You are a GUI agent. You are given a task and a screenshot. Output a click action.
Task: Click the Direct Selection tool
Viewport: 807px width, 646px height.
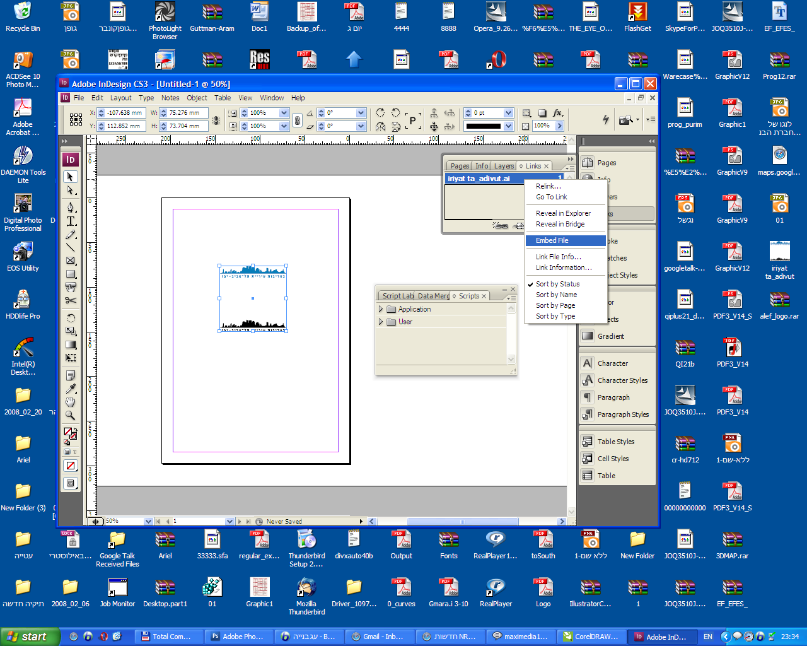coord(71,191)
